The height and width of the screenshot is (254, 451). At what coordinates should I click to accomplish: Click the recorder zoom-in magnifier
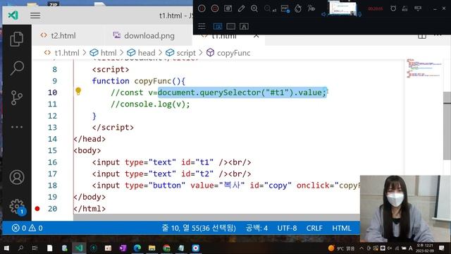[x=254, y=8]
